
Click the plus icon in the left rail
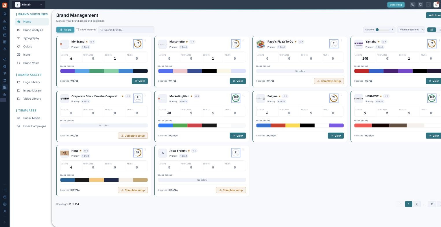click(5, 190)
